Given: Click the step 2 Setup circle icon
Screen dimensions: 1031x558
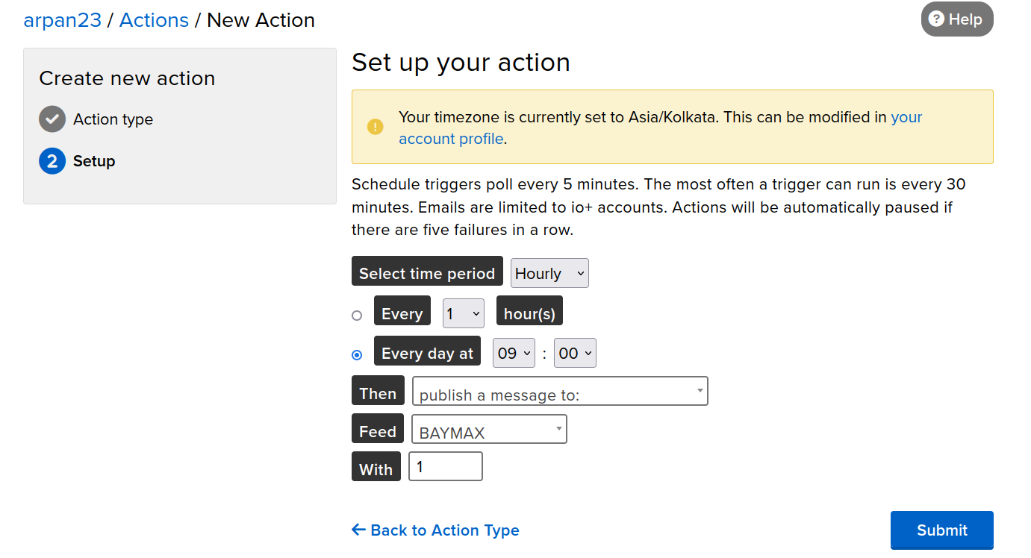Looking at the screenshot, I should point(52,161).
